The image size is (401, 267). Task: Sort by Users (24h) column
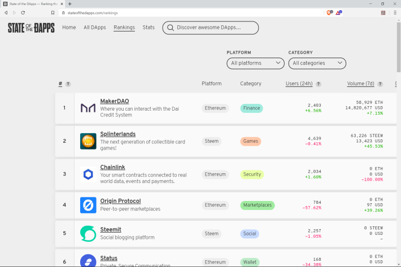pos(299,84)
